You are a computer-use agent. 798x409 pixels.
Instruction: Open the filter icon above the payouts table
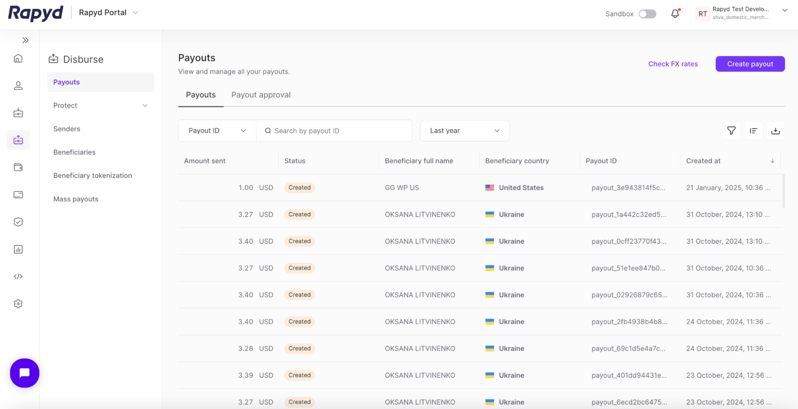pyautogui.click(x=731, y=130)
